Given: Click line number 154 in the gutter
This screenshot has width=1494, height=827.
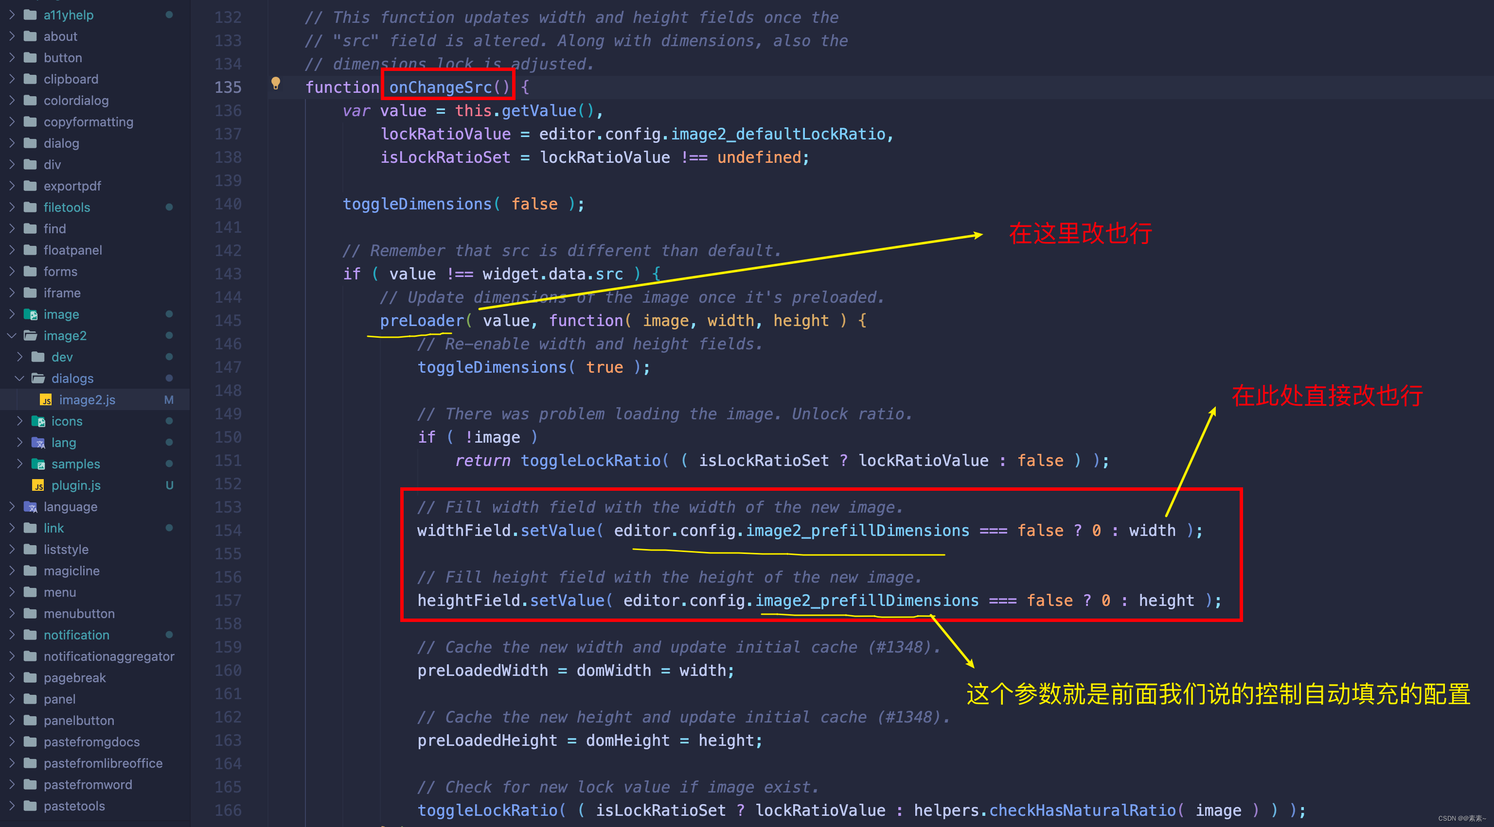Looking at the screenshot, I should pos(228,530).
